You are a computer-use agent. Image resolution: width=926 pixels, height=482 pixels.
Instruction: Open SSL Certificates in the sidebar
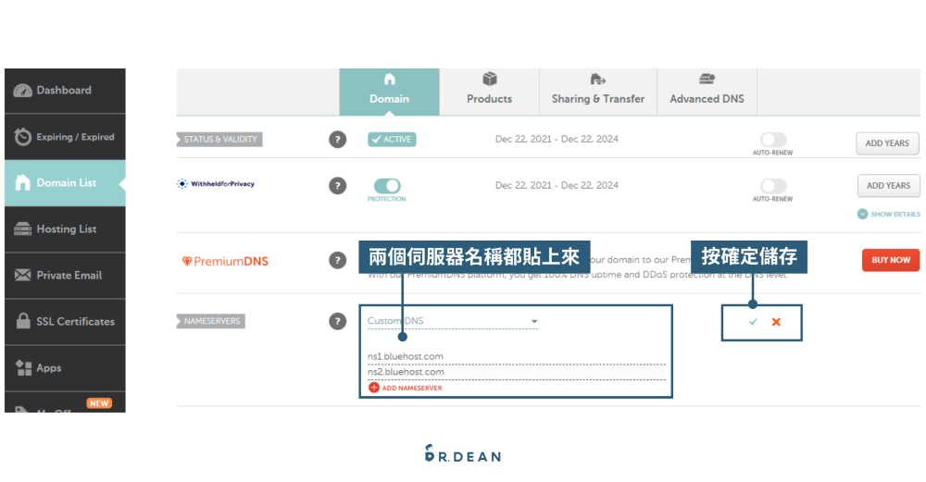click(65, 321)
